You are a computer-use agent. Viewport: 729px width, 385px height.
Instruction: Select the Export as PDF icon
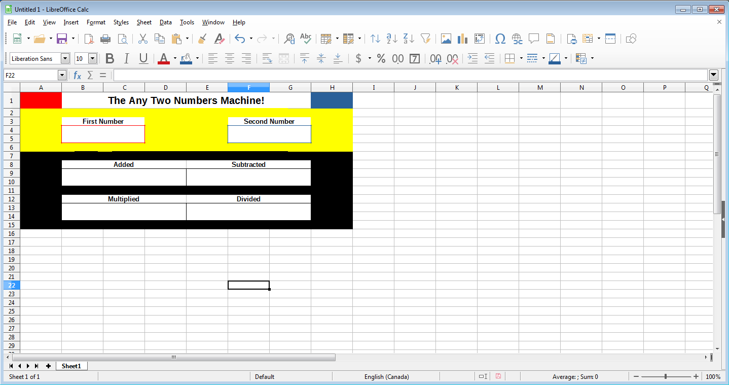(x=89, y=39)
